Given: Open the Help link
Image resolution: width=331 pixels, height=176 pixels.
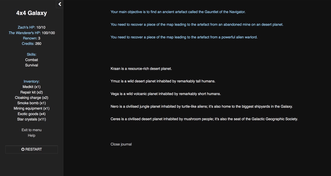Looking at the screenshot, I should pyautogui.click(x=31, y=135).
